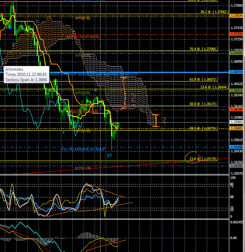Click the 1.35070 price axis value

click(x=237, y=173)
